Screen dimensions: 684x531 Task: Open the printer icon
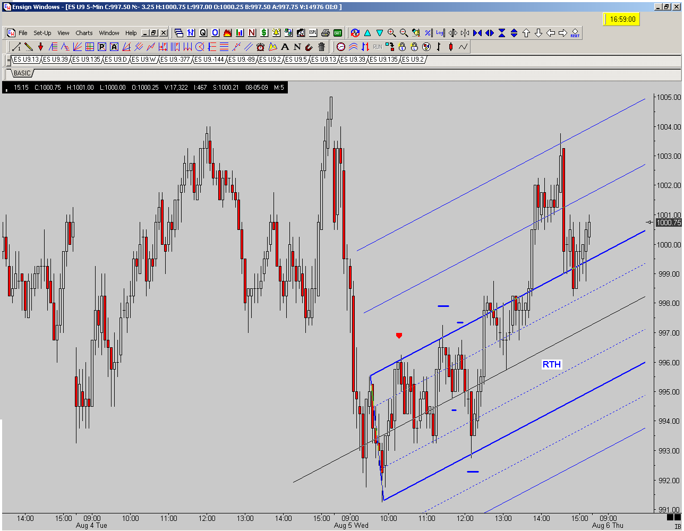coord(325,33)
